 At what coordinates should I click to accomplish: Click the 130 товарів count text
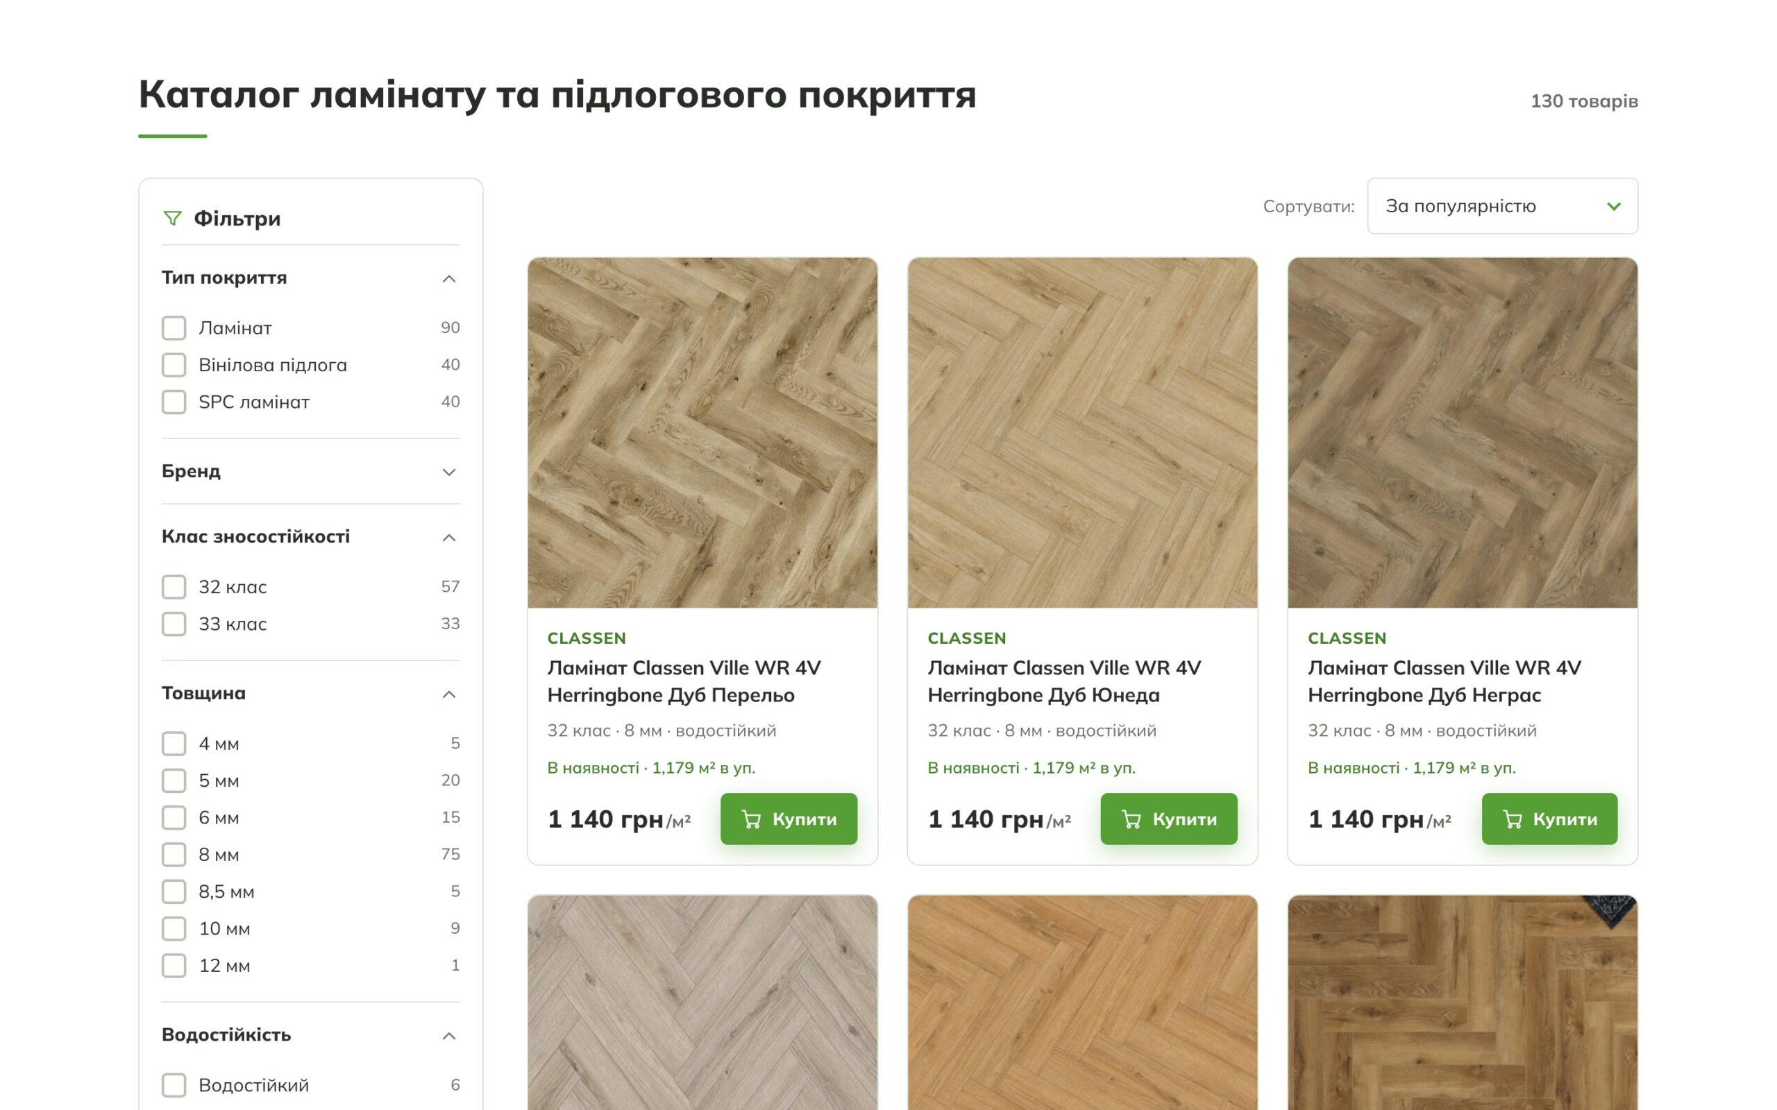point(1584,101)
